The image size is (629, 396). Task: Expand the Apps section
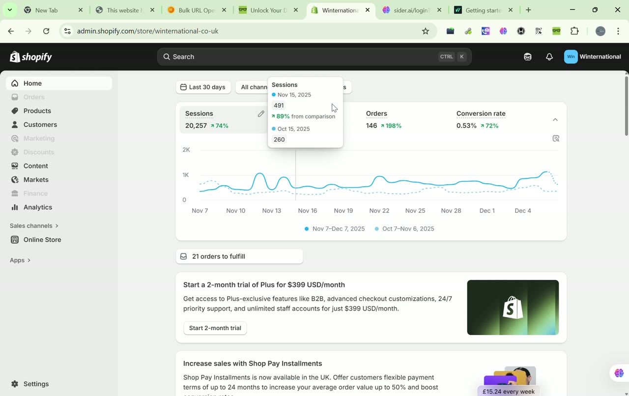(20, 260)
